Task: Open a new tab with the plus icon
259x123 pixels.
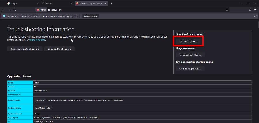Action: (111, 3)
